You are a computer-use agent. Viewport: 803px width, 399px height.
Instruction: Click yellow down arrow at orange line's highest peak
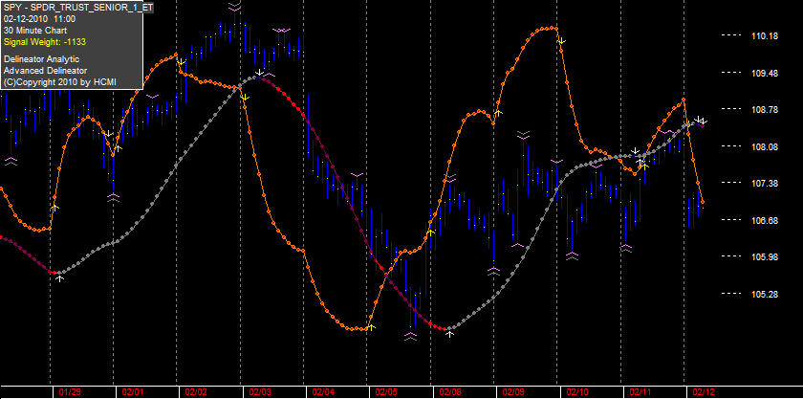pos(561,40)
